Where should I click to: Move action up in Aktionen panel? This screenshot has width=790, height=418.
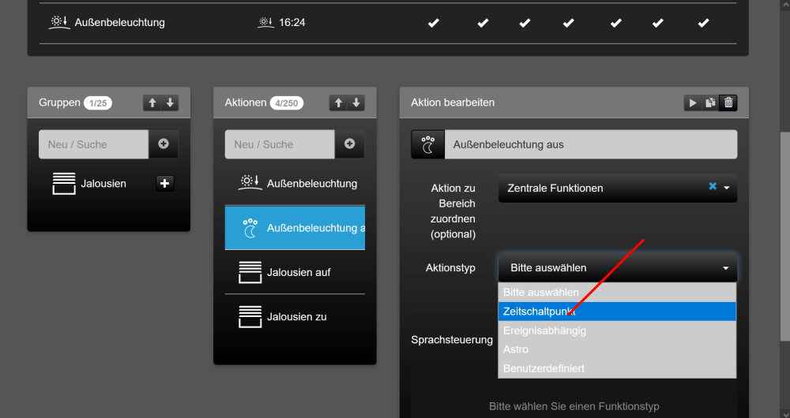pyautogui.click(x=338, y=103)
